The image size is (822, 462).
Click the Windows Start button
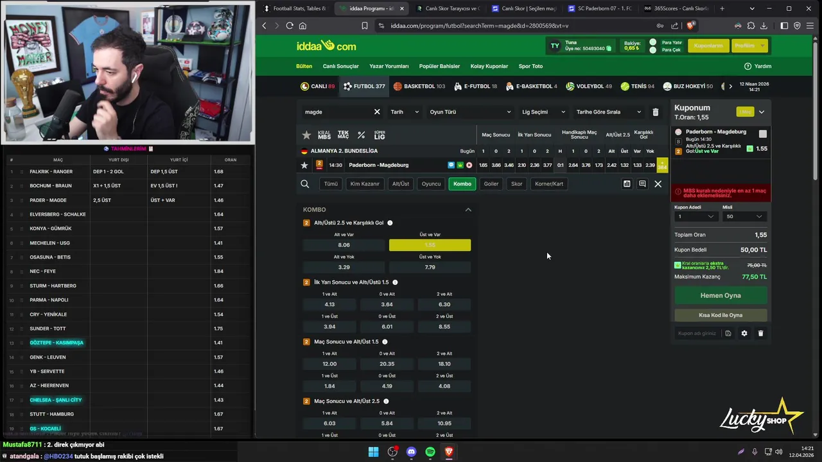click(373, 452)
